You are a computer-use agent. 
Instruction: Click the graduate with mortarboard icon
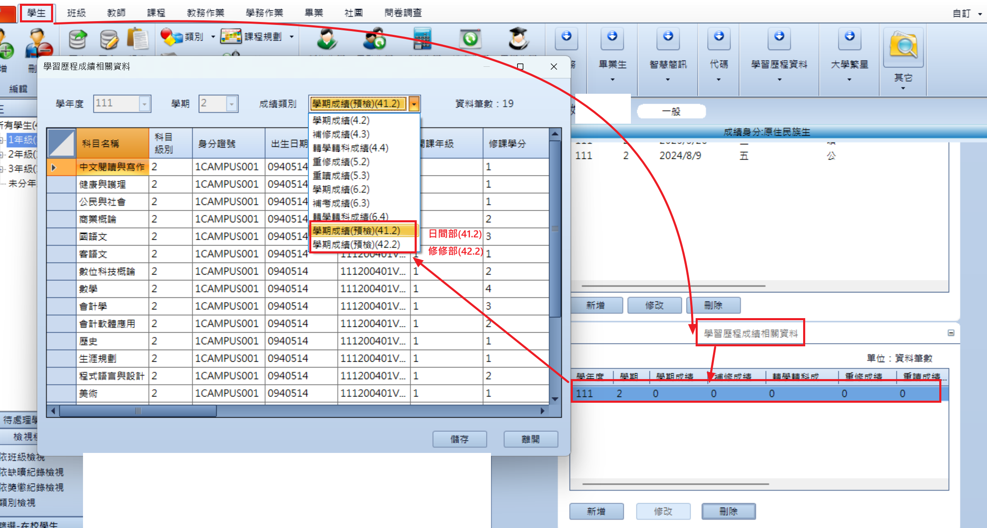pyautogui.click(x=518, y=39)
